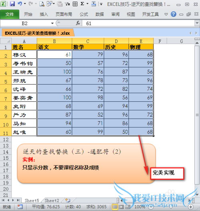This screenshot has height=211, width=200.
Task: Toggle the ribbon minimize chevron
Action: [166, 14]
